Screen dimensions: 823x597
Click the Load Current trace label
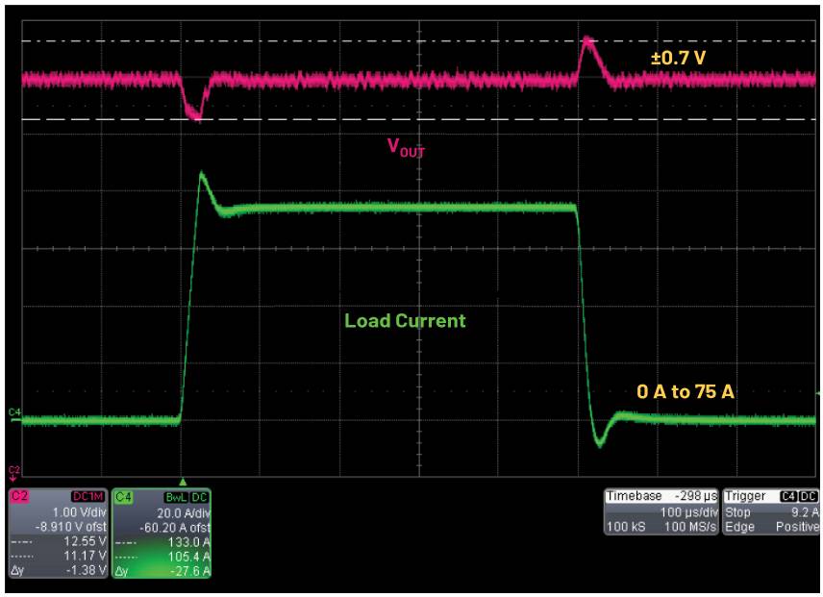pyautogui.click(x=405, y=320)
